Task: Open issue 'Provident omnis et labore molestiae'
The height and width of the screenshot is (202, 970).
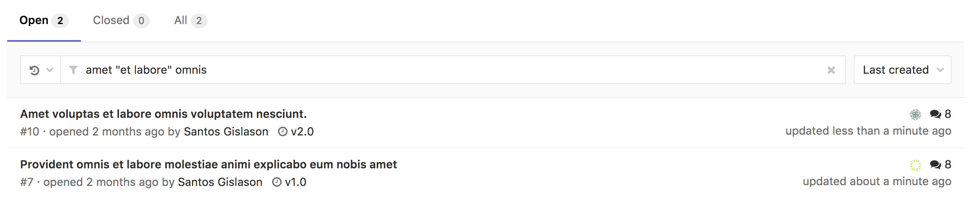Action: point(208,165)
